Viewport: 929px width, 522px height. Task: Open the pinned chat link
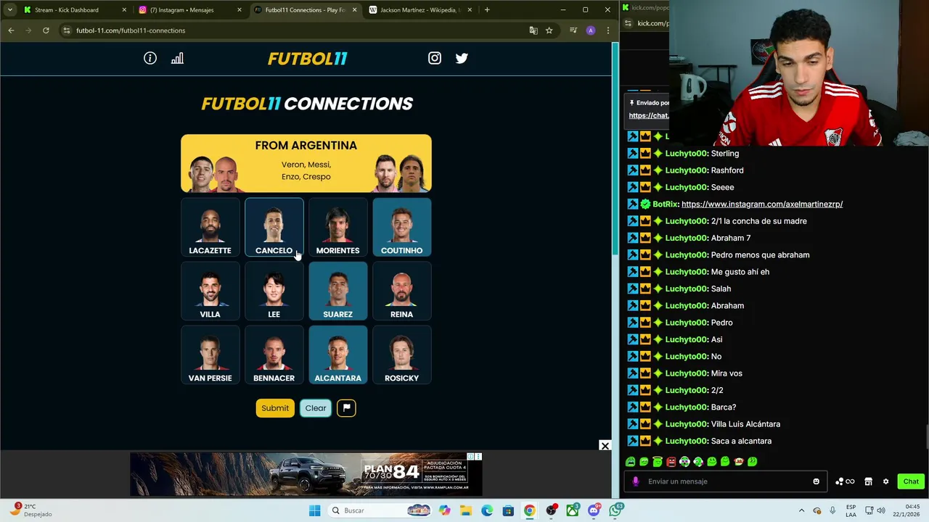pyautogui.click(x=649, y=115)
